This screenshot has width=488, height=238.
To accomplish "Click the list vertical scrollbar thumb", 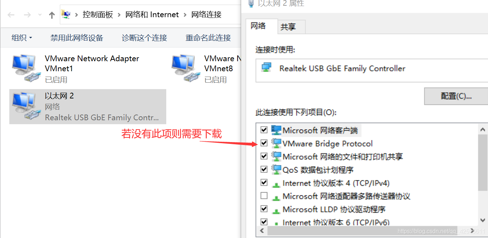I will pos(483,163).
